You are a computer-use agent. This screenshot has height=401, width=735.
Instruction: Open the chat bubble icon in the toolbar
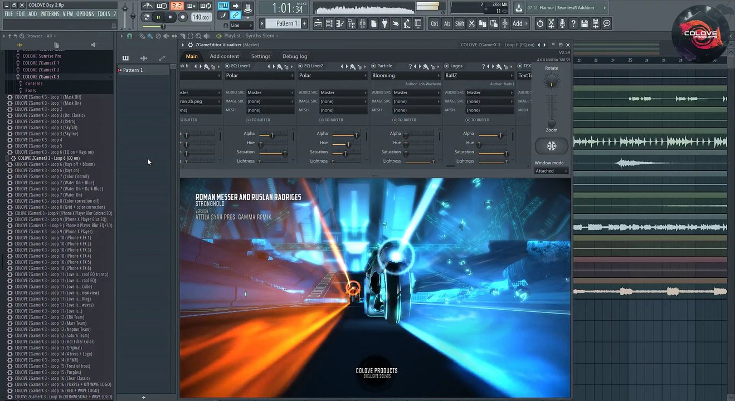[607, 23]
